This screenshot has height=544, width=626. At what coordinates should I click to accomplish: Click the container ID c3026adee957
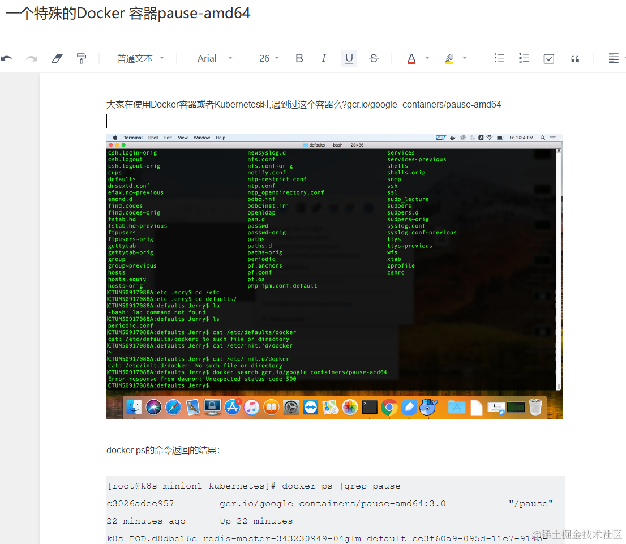(x=140, y=504)
